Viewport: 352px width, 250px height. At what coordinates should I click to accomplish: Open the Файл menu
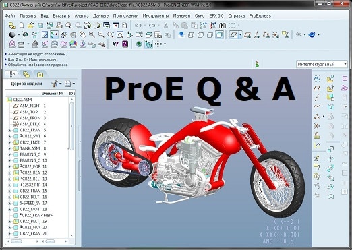(10, 15)
